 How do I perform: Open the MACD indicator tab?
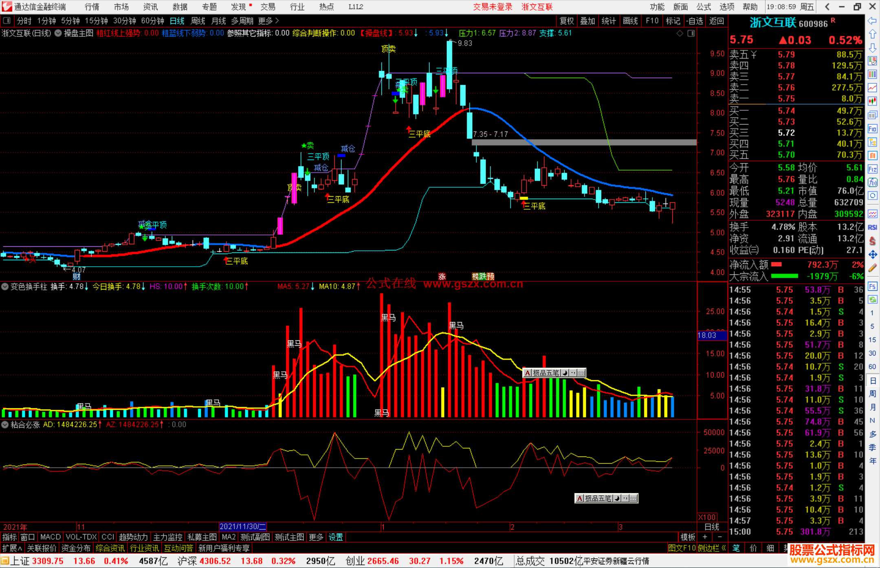[x=51, y=537]
